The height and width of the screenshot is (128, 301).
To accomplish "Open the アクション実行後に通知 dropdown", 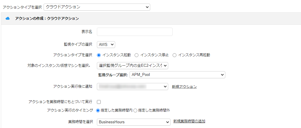I will coord(132,87).
